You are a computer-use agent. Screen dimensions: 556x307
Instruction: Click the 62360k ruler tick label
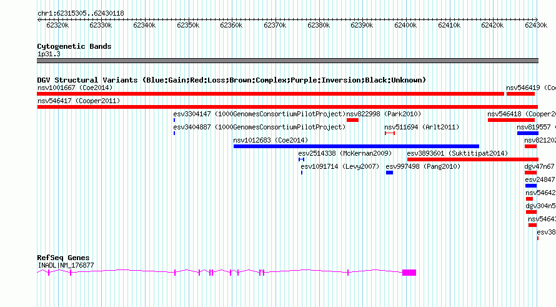click(231, 25)
